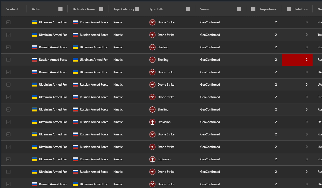
Task: Click the second Explosion type icon
Action: 152,159
